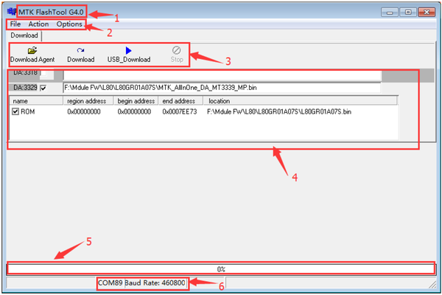Open the File menu

15,24
